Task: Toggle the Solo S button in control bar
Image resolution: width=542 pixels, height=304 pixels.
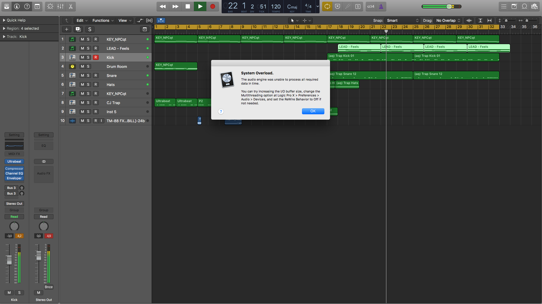Action: [358, 6]
